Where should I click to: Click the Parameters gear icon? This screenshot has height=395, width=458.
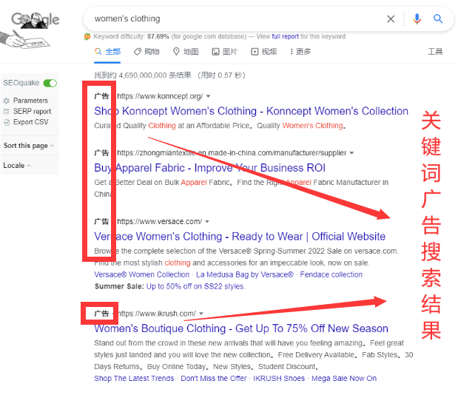[7, 101]
